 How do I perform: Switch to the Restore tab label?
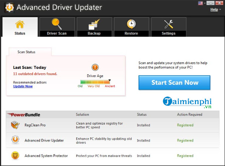[x=131, y=33]
